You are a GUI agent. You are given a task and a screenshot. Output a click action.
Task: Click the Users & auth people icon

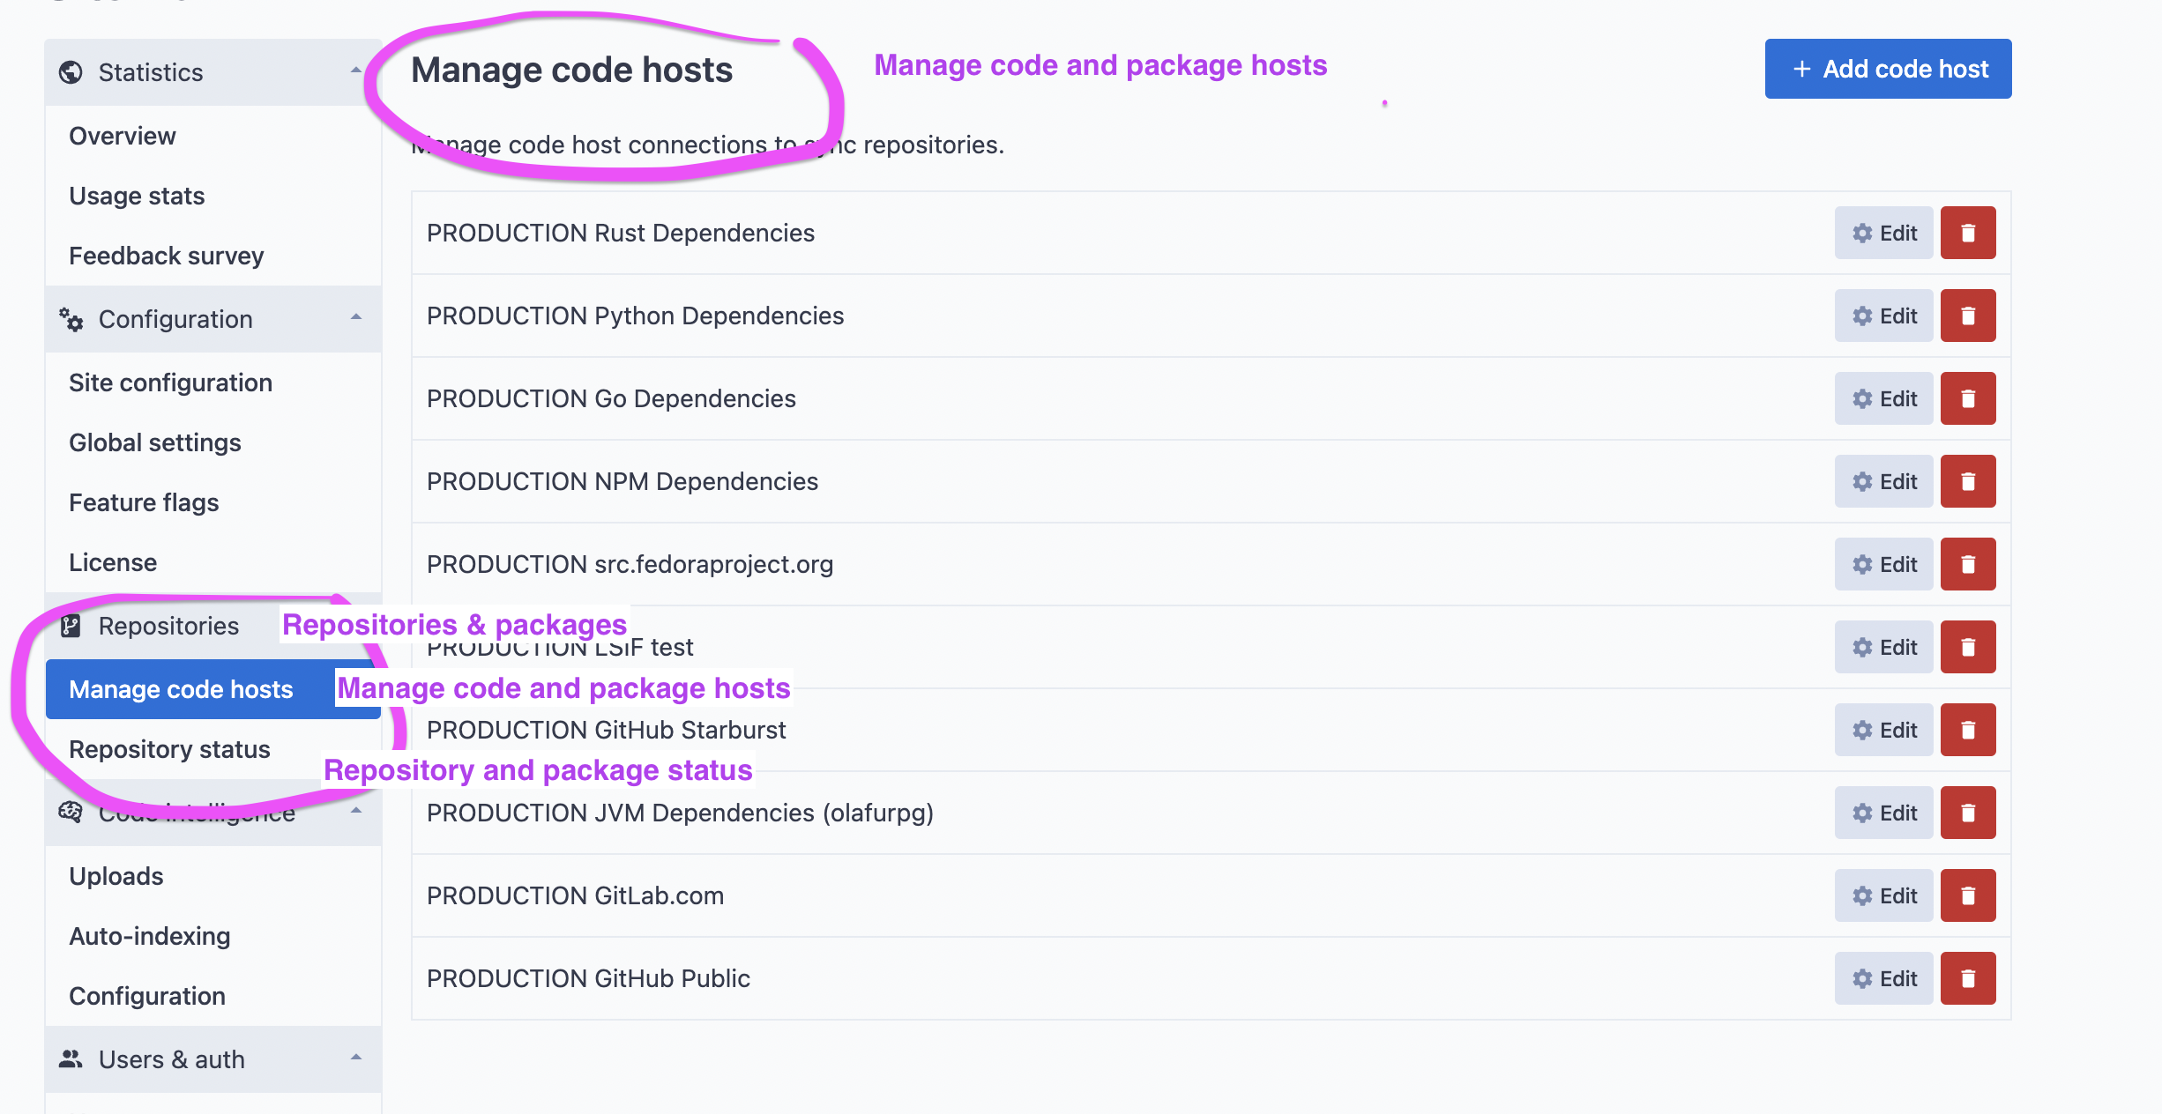(x=71, y=1059)
